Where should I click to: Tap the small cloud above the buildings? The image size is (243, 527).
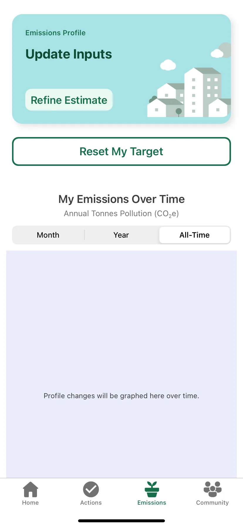tap(168, 65)
